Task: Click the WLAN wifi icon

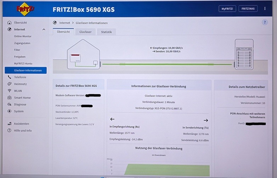Action: pos(10,91)
